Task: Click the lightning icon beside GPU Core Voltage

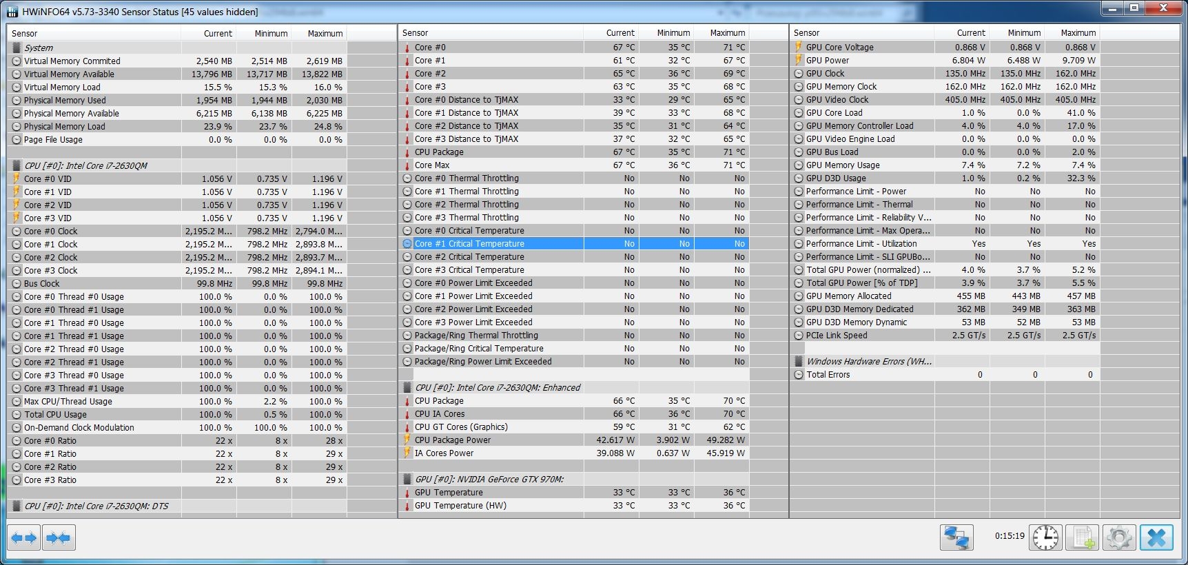Action: pyautogui.click(x=799, y=48)
